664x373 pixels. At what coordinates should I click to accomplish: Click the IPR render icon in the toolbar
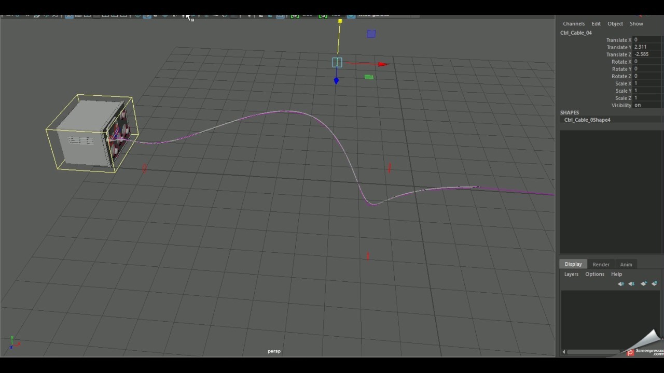click(x=270, y=15)
